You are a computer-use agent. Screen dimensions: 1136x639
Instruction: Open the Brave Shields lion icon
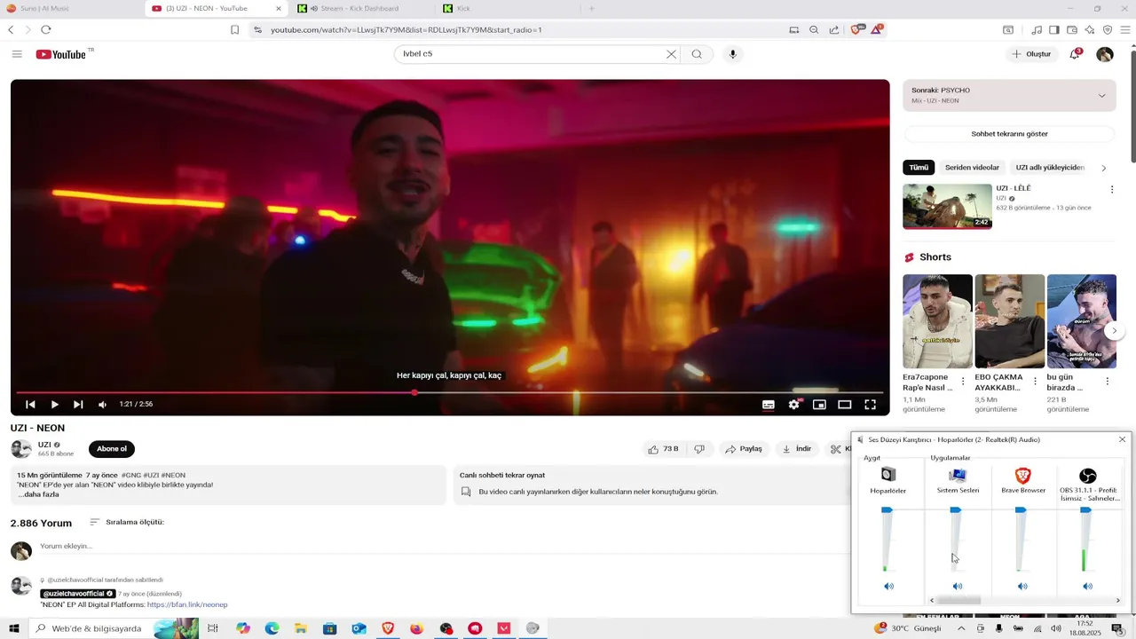click(856, 29)
